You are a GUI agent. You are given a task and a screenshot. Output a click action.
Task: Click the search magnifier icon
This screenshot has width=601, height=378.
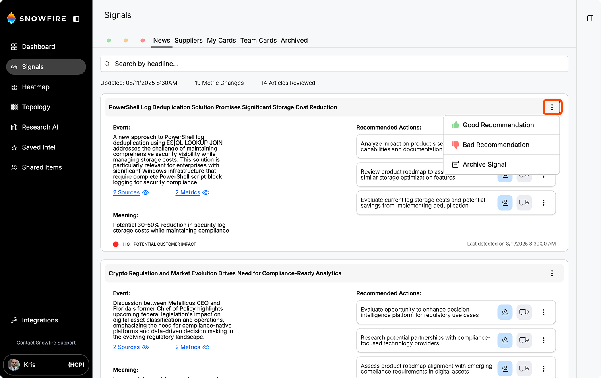tap(107, 64)
